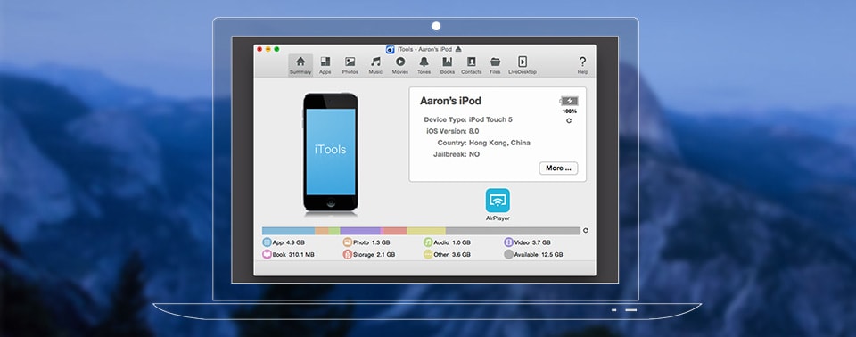Zoom the window with green button
This screenshot has height=337, width=856.
pyautogui.click(x=276, y=49)
